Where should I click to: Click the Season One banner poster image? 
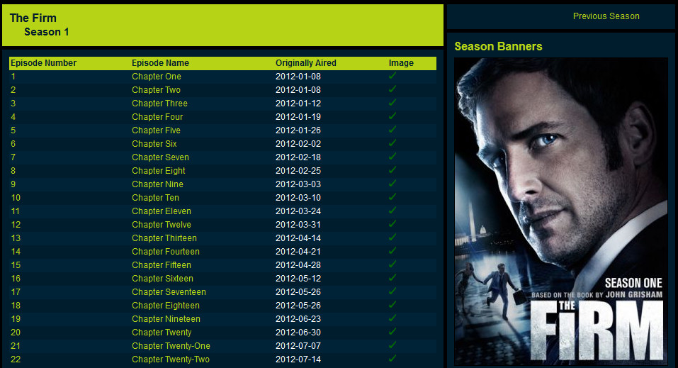click(x=561, y=211)
